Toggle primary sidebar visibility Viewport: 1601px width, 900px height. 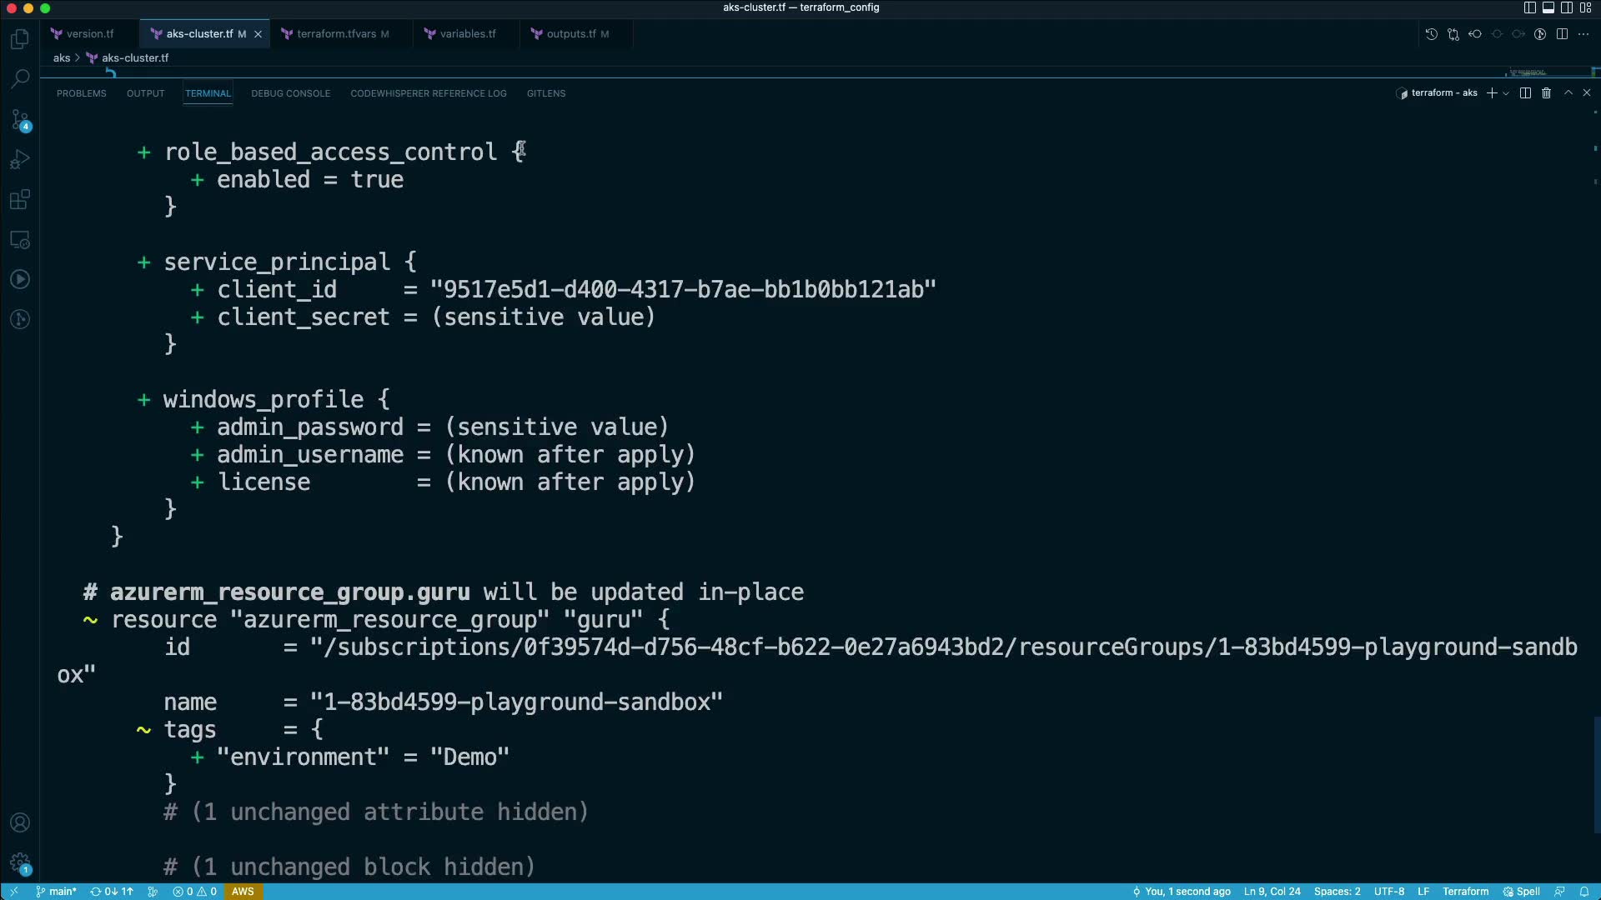(1529, 7)
